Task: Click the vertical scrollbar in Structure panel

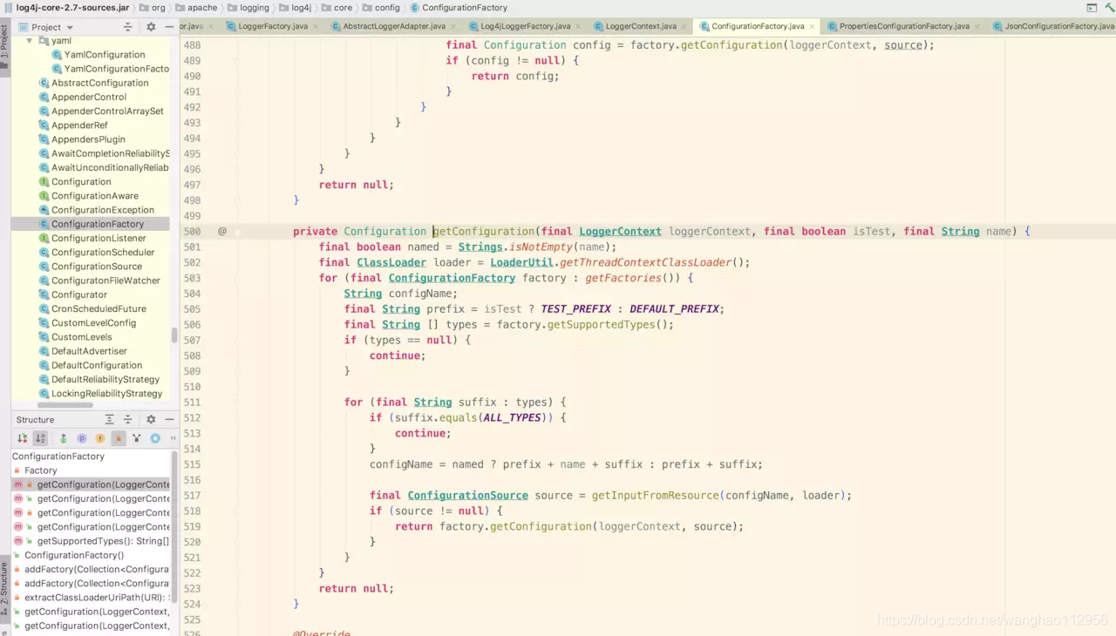Action: (x=174, y=527)
